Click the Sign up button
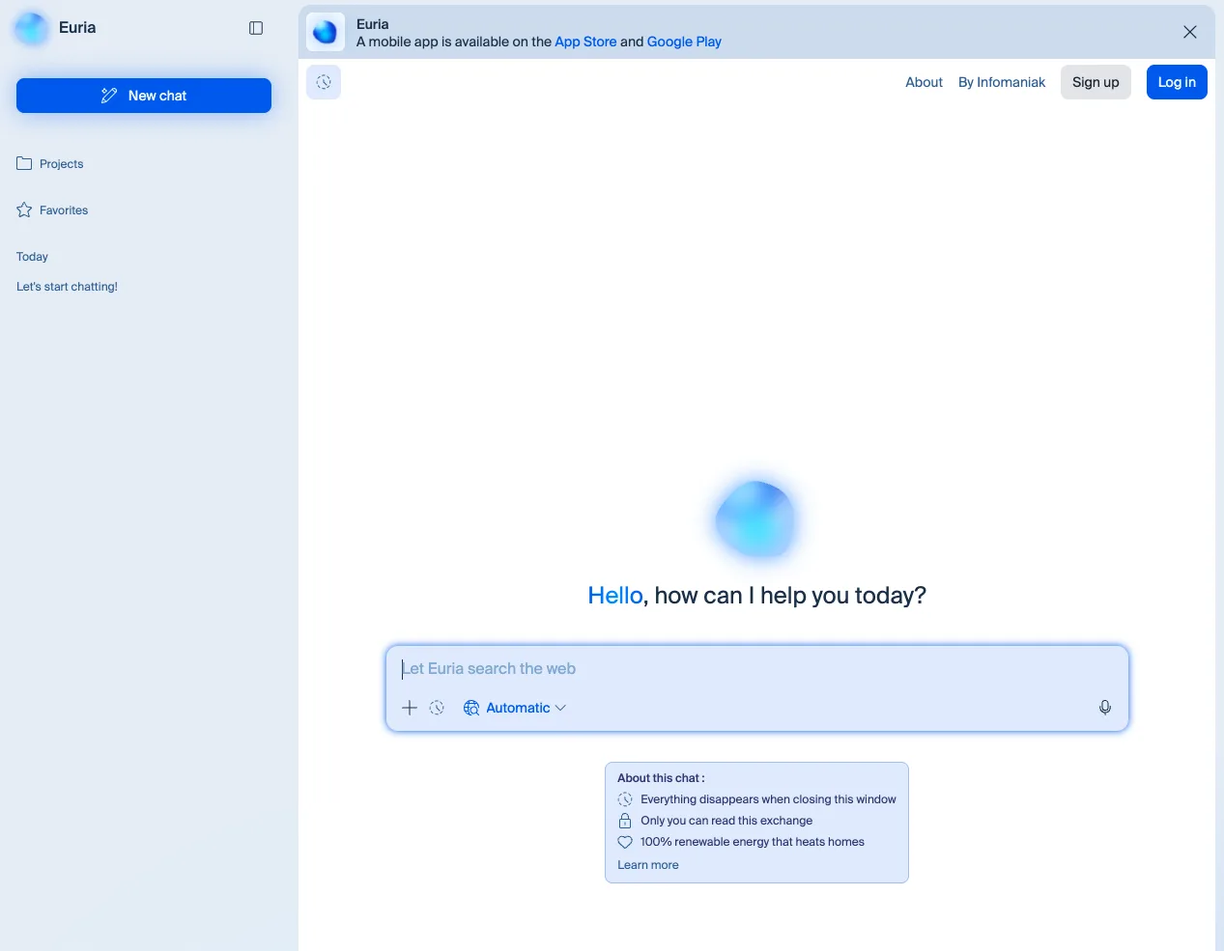1224x951 pixels. click(x=1095, y=82)
